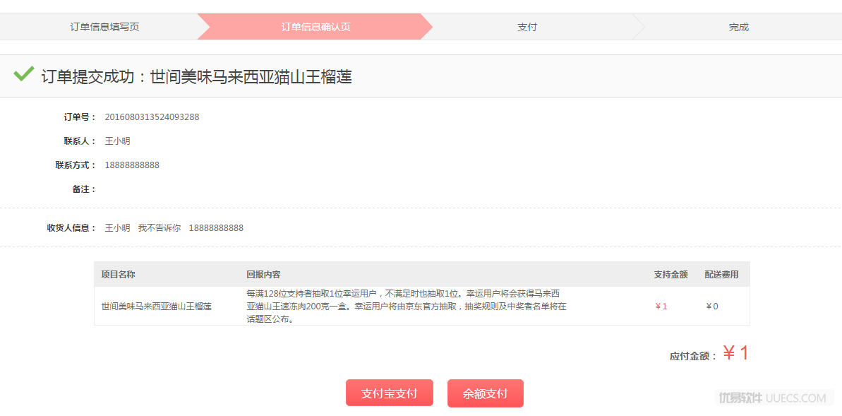Click the address text 我不告诉你
The width and height of the screenshot is (842, 416).
click(160, 228)
